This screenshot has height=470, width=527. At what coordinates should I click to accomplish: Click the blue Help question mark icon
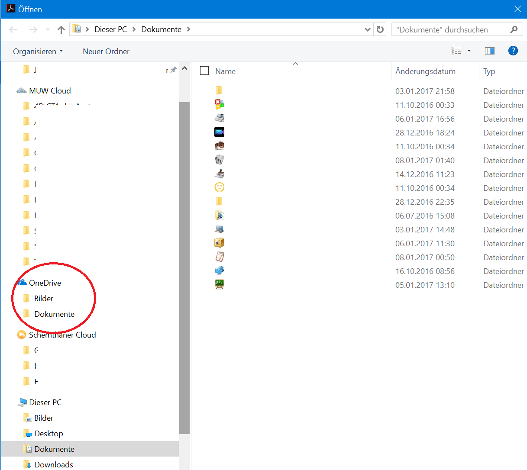(x=513, y=51)
